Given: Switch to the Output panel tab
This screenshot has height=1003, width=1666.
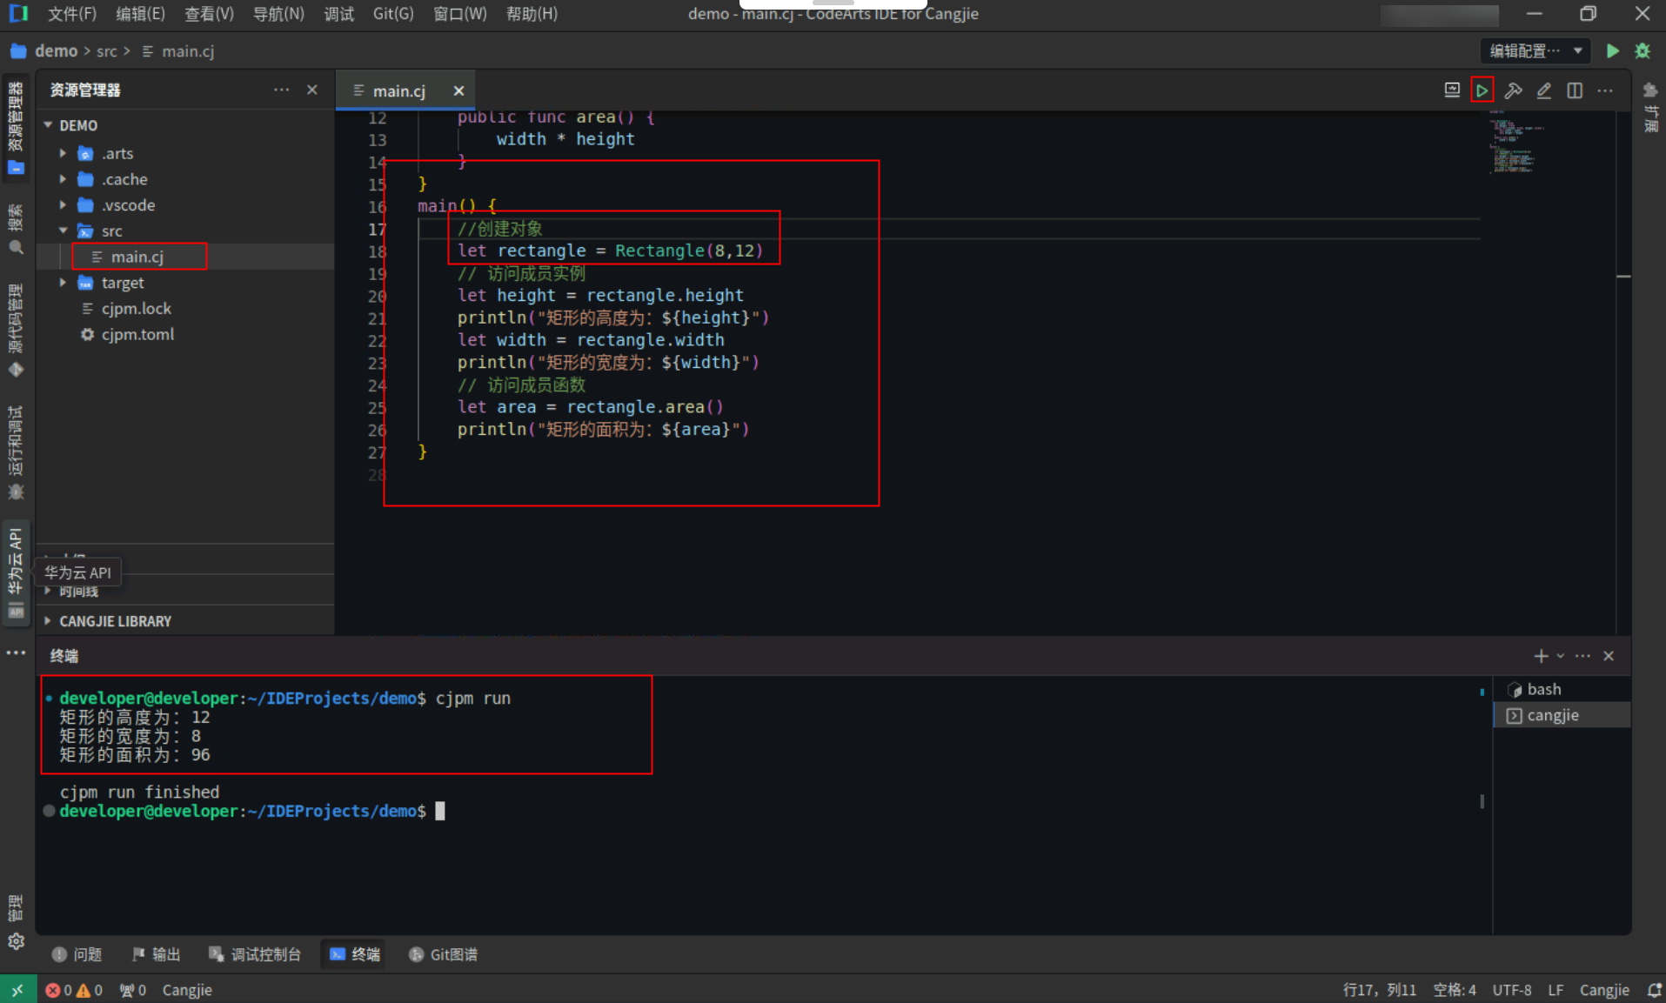Looking at the screenshot, I should pos(157,954).
